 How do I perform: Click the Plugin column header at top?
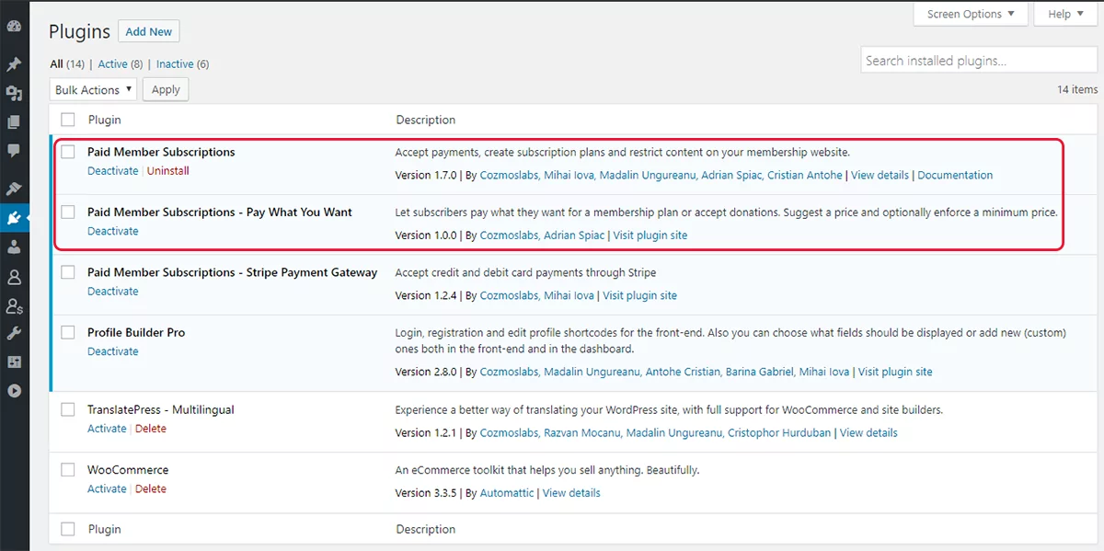[104, 120]
